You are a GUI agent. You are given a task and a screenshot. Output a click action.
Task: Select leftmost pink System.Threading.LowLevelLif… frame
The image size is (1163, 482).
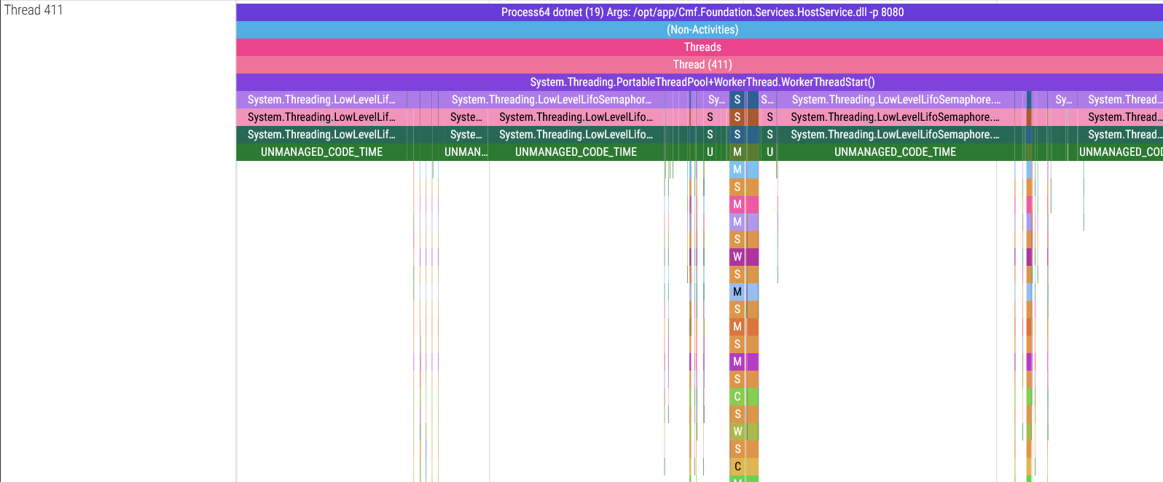(321, 117)
